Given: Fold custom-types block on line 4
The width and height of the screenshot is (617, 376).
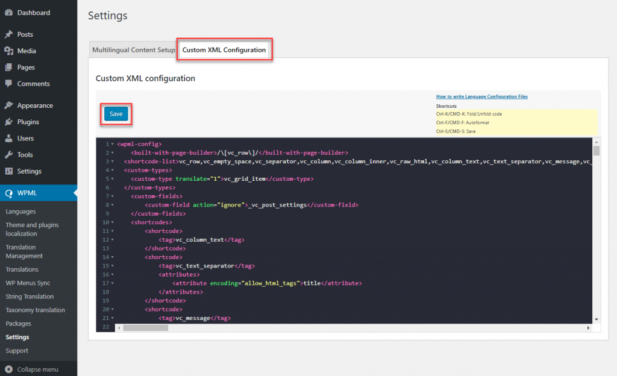Looking at the screenshot, I should 113,171.
